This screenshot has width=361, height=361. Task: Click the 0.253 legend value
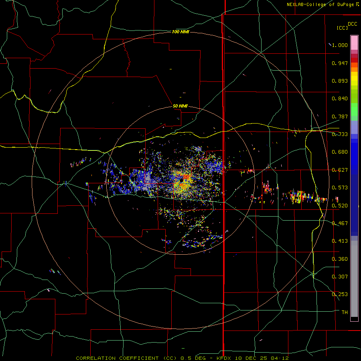(340, 294)
